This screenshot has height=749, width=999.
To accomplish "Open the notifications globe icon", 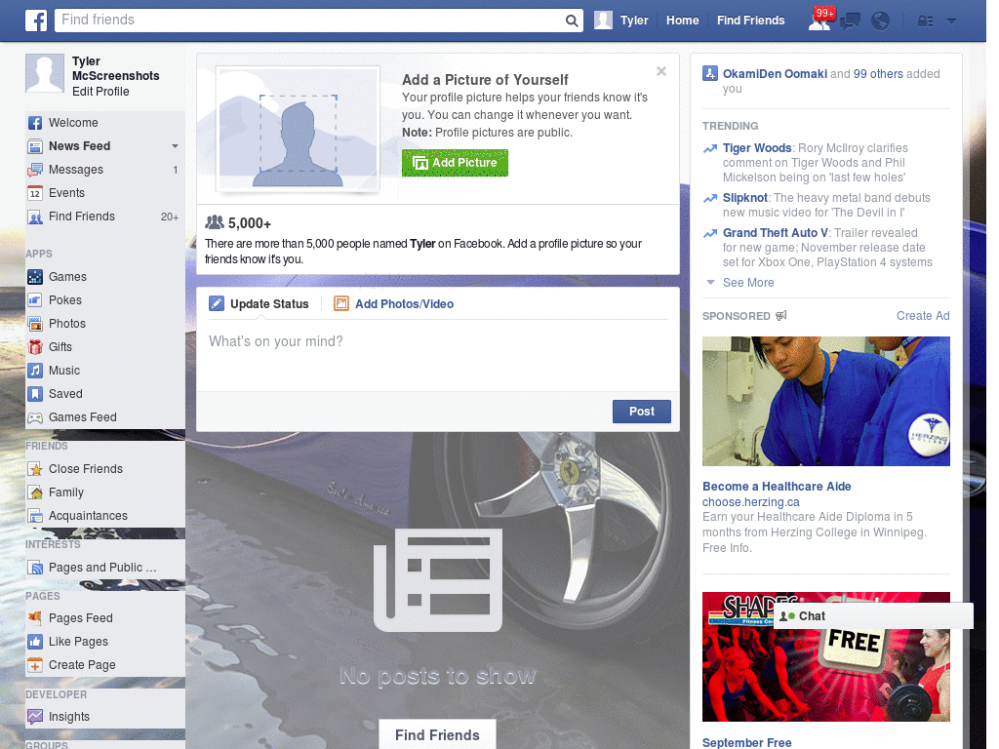I will 881,21.
